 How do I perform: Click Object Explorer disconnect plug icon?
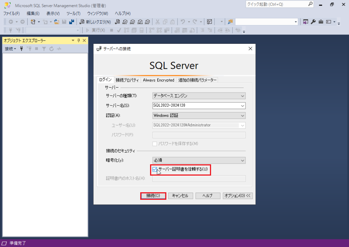click(x=29, y=49)
